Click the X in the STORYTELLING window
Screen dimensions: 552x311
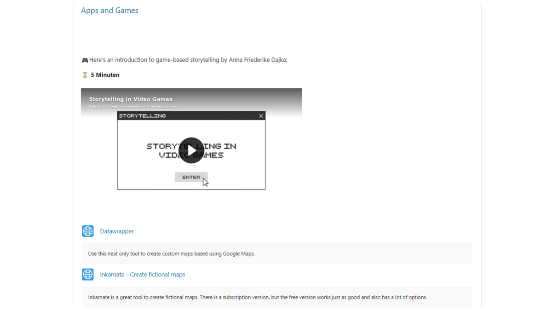tap(261, 116)
